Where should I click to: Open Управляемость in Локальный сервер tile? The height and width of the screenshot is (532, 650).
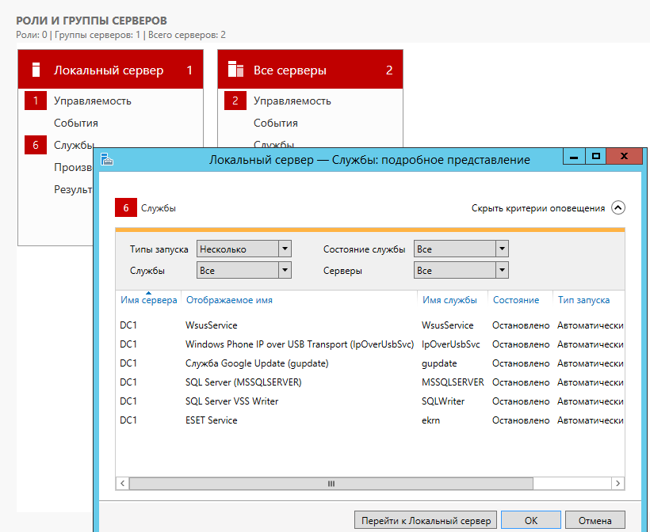coord(93,101)
